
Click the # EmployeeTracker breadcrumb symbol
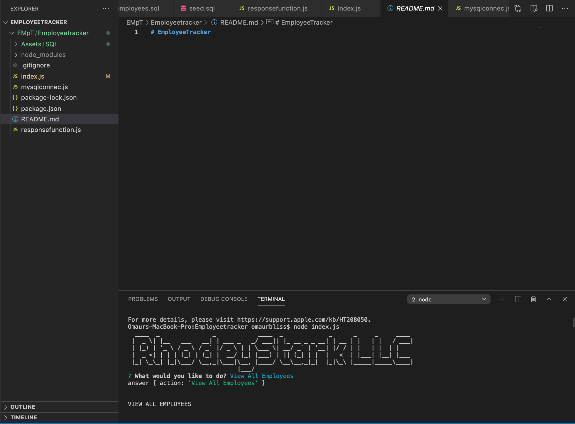(x=304, y=22)
